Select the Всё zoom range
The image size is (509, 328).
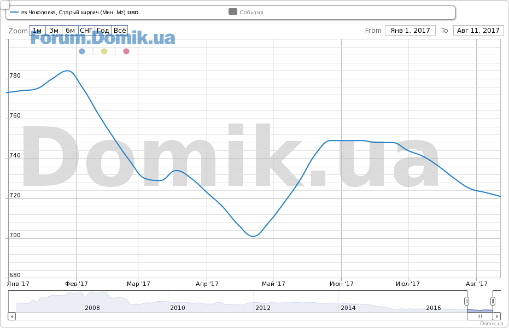[120, 31]
